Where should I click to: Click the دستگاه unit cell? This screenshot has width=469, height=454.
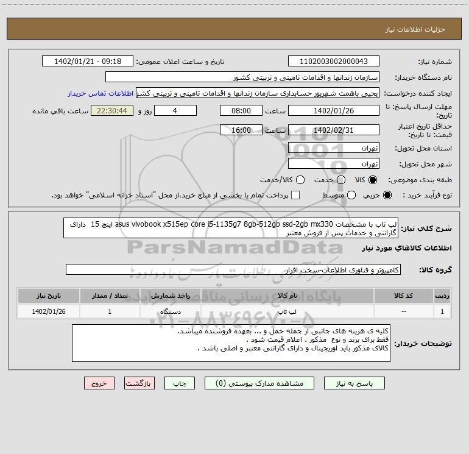point(170,311)
